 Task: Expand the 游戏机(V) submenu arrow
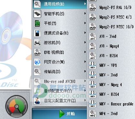(x=85, y=42)
